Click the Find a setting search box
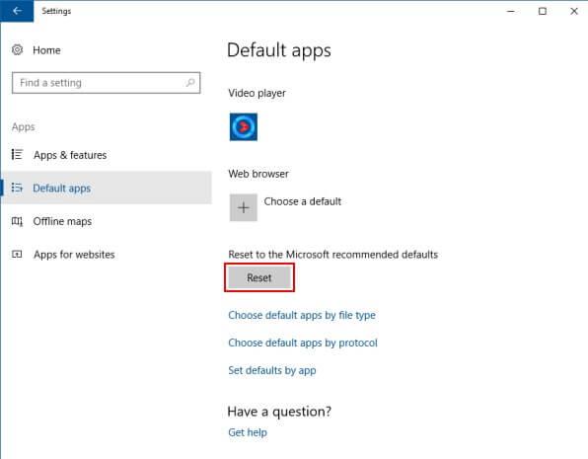 (107, 83)
